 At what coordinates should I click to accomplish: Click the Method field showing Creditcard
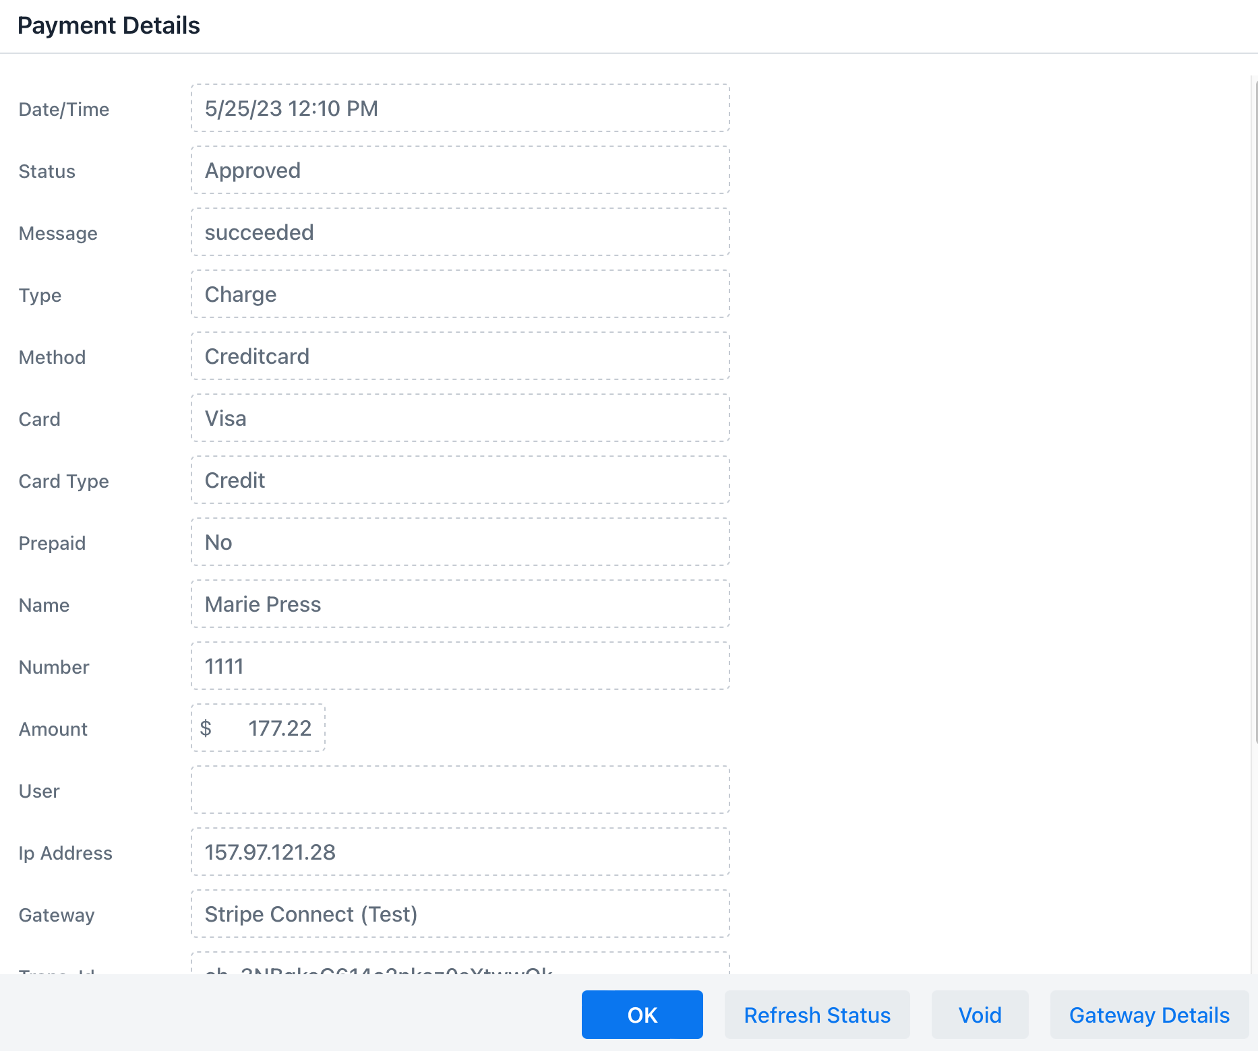(460, 356)
